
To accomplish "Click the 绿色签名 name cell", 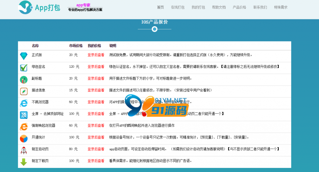I will tap(38, 66).
